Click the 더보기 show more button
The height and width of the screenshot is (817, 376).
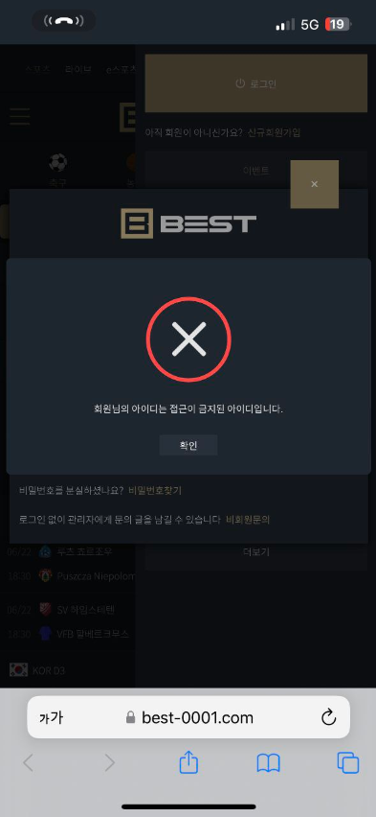(255, 552)
